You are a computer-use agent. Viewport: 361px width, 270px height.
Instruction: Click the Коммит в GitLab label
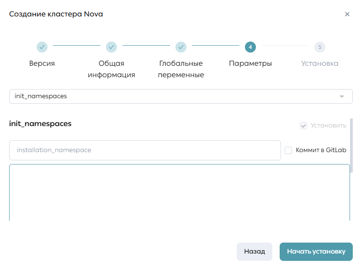point(321,150)
